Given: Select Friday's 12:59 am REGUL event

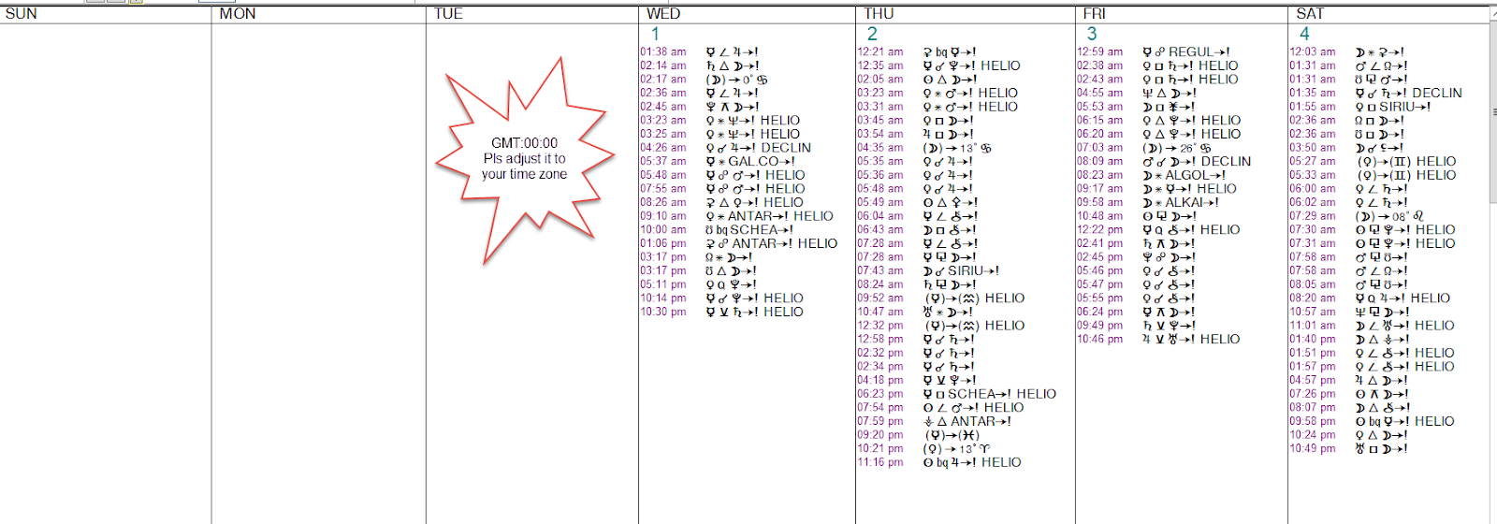Looking at the screenshot, I should pos(1153,52).
